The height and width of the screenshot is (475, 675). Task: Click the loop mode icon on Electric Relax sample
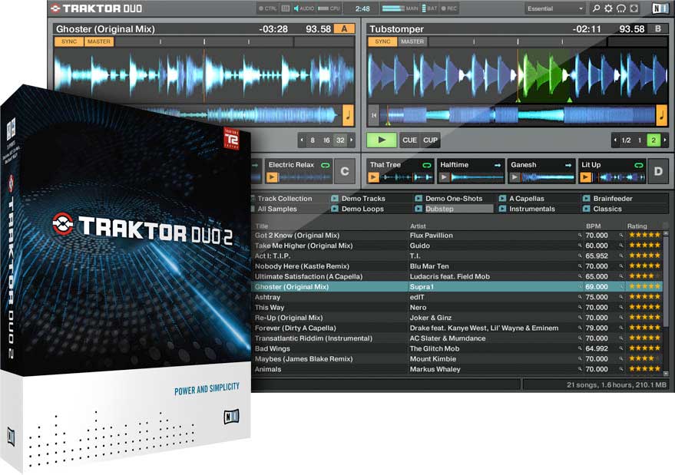(326, 165)
